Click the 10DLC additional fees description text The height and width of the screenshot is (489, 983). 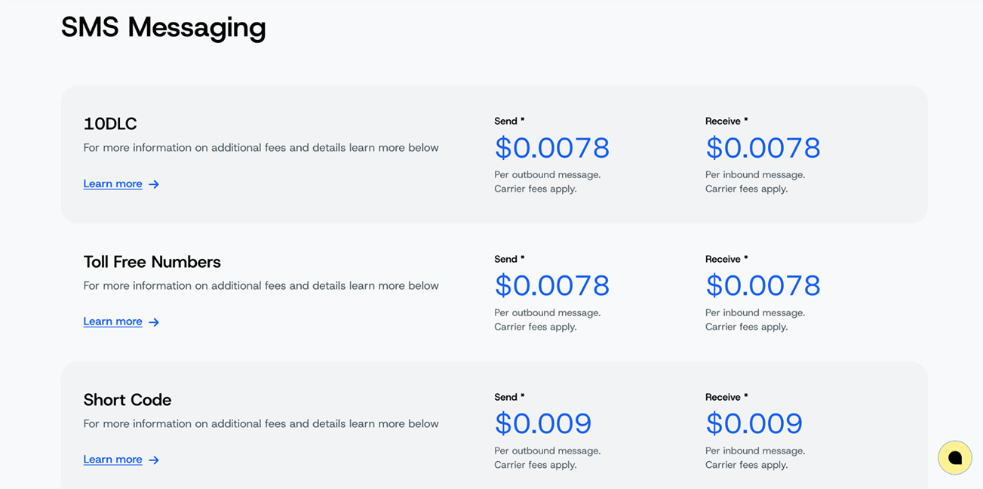pos(261,148)
